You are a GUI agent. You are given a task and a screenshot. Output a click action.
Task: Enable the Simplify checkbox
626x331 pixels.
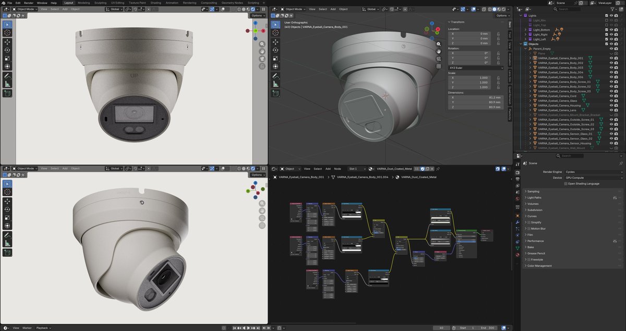529,222
